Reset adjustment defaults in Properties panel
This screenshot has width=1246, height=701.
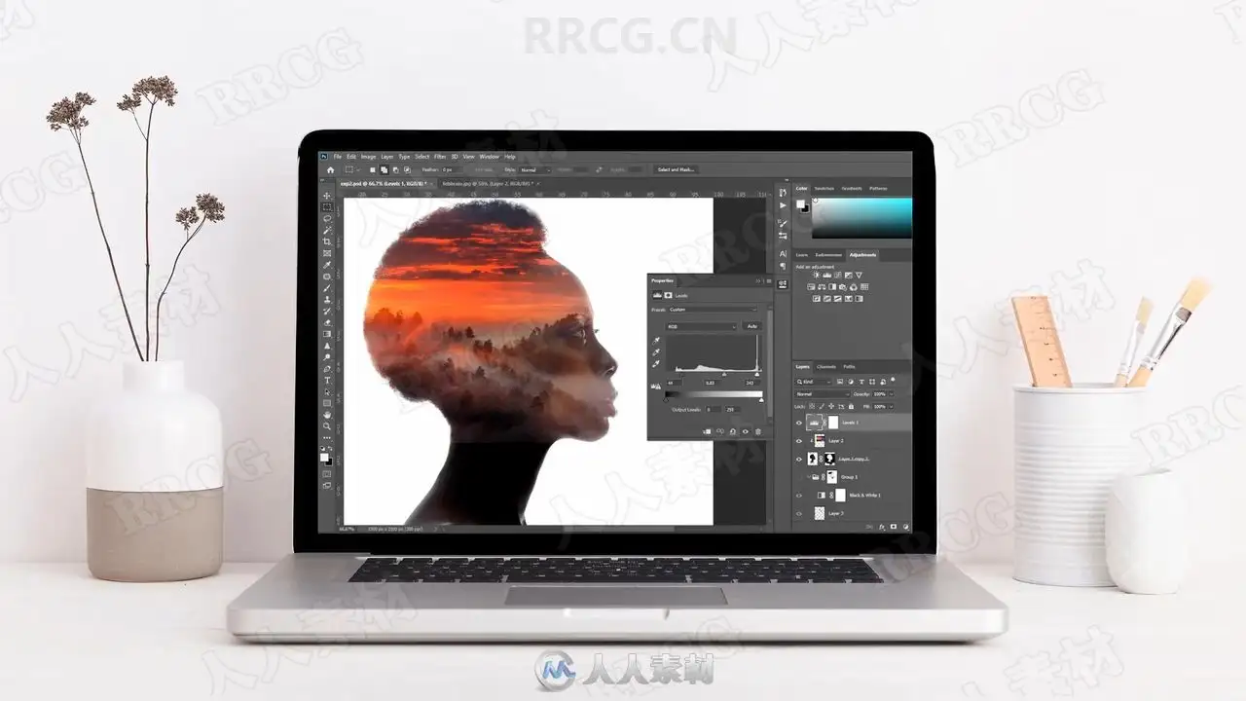point(733,431)
